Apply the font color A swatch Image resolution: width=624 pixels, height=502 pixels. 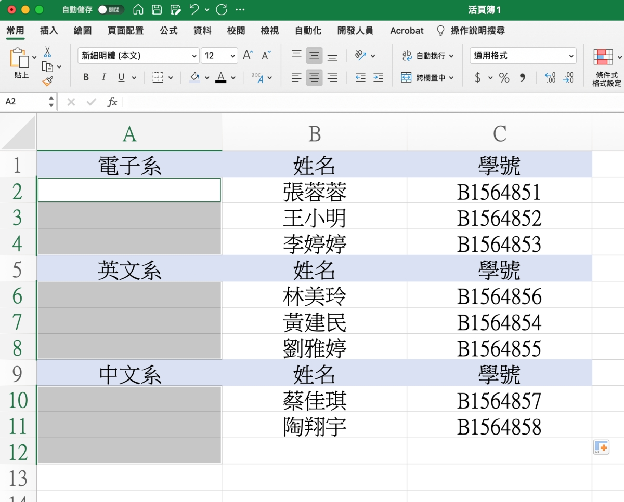[221, 77]
